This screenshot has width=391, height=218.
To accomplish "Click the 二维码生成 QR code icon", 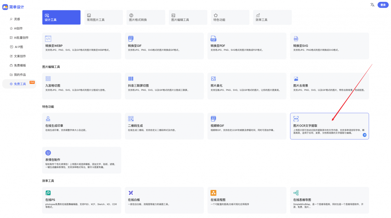I will [131, 119].
